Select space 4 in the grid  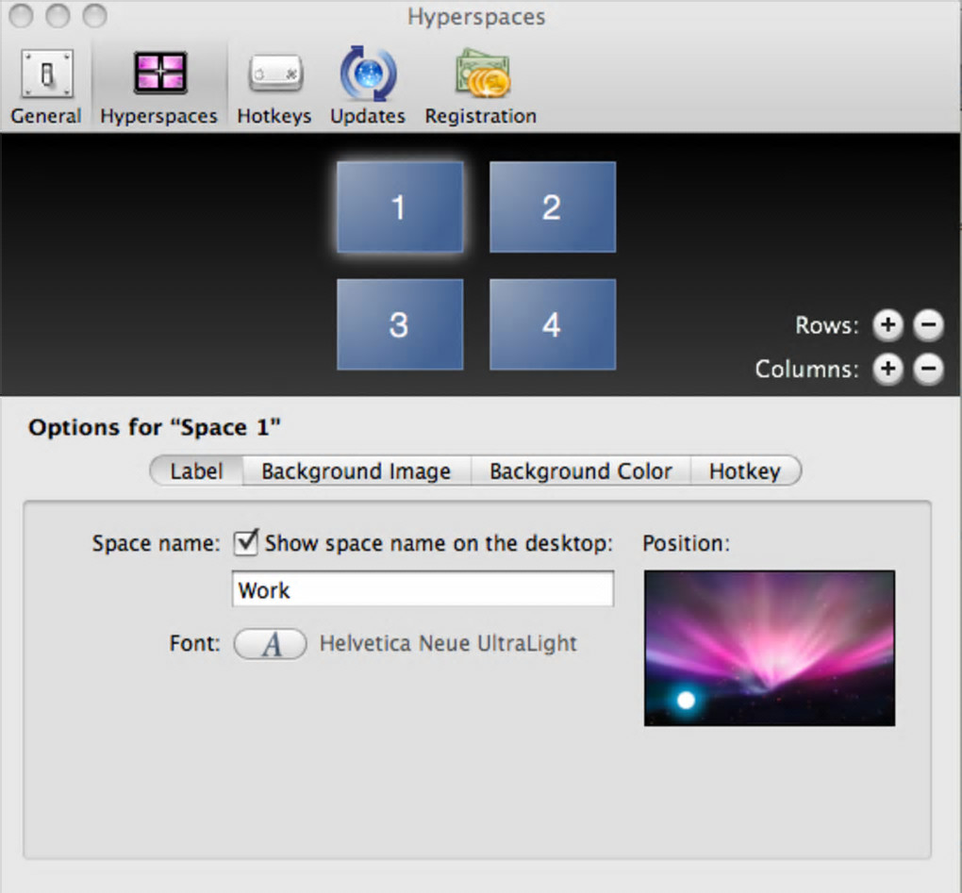click(553, 324)
